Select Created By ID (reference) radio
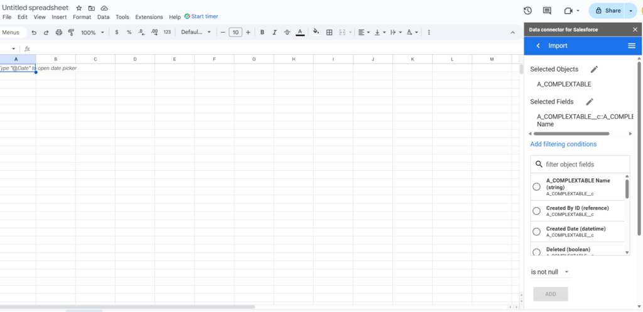The height and width of the screenshot is (312, 643). (536, 211)
